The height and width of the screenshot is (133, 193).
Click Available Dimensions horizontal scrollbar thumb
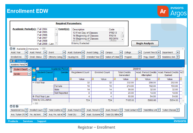pyautogui.click(x=44, y=49)
